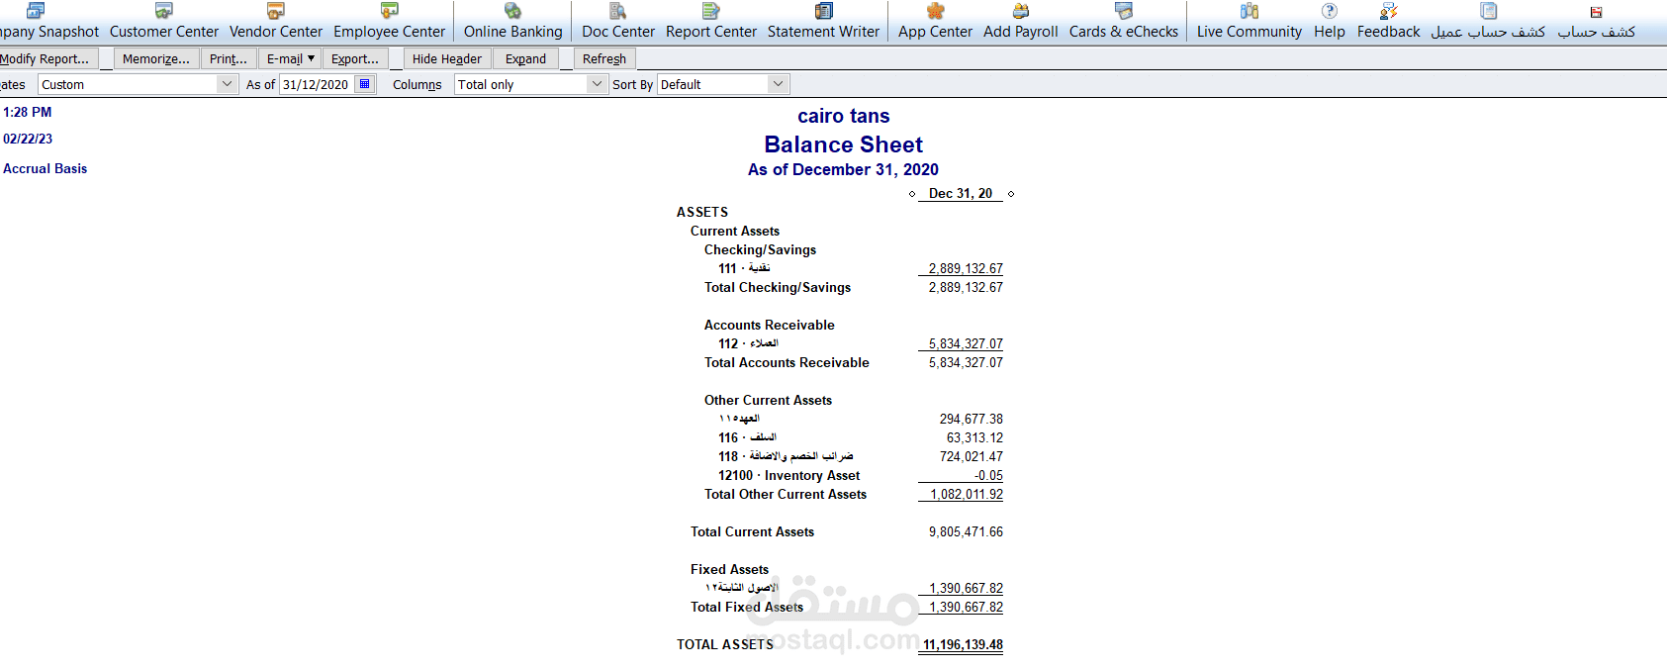This screenshot has width=1667, height=669.
Task: Open the Dates Custom dropdown
Action: pos(138,84)
